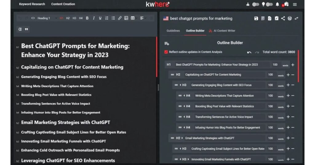The width and height of the screenshot is (315, 165).
Task: Edit the Transforming Sentences outline title field
Action: pyautogui.click(x=229, y=117)
